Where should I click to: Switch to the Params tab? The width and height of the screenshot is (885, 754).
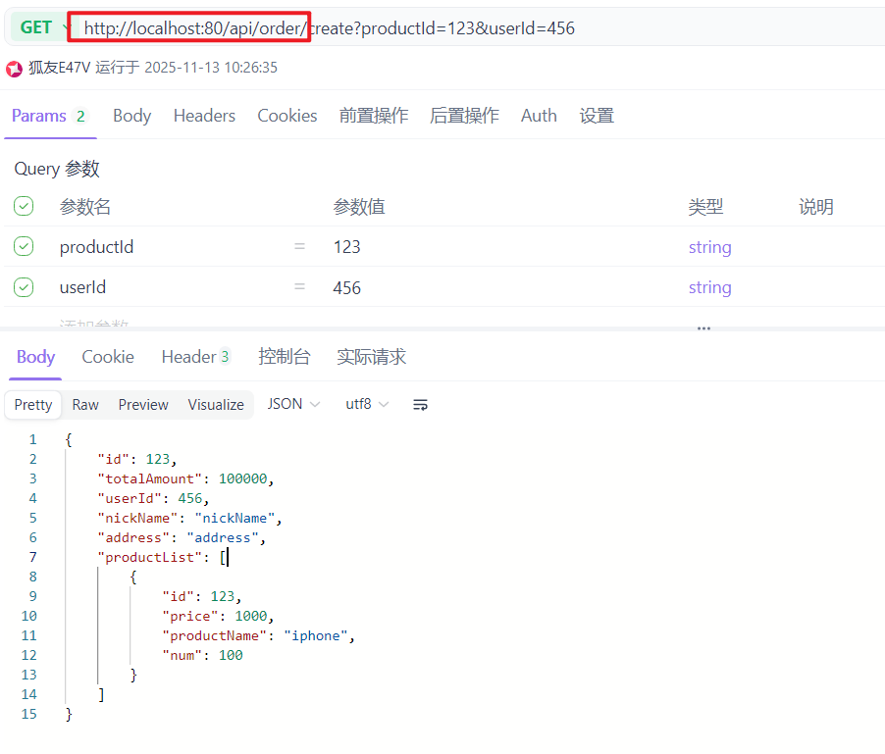click(48, 116)
